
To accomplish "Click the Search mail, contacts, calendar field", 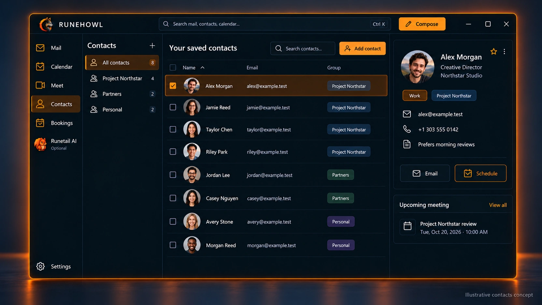I will (x=275, y=24).
